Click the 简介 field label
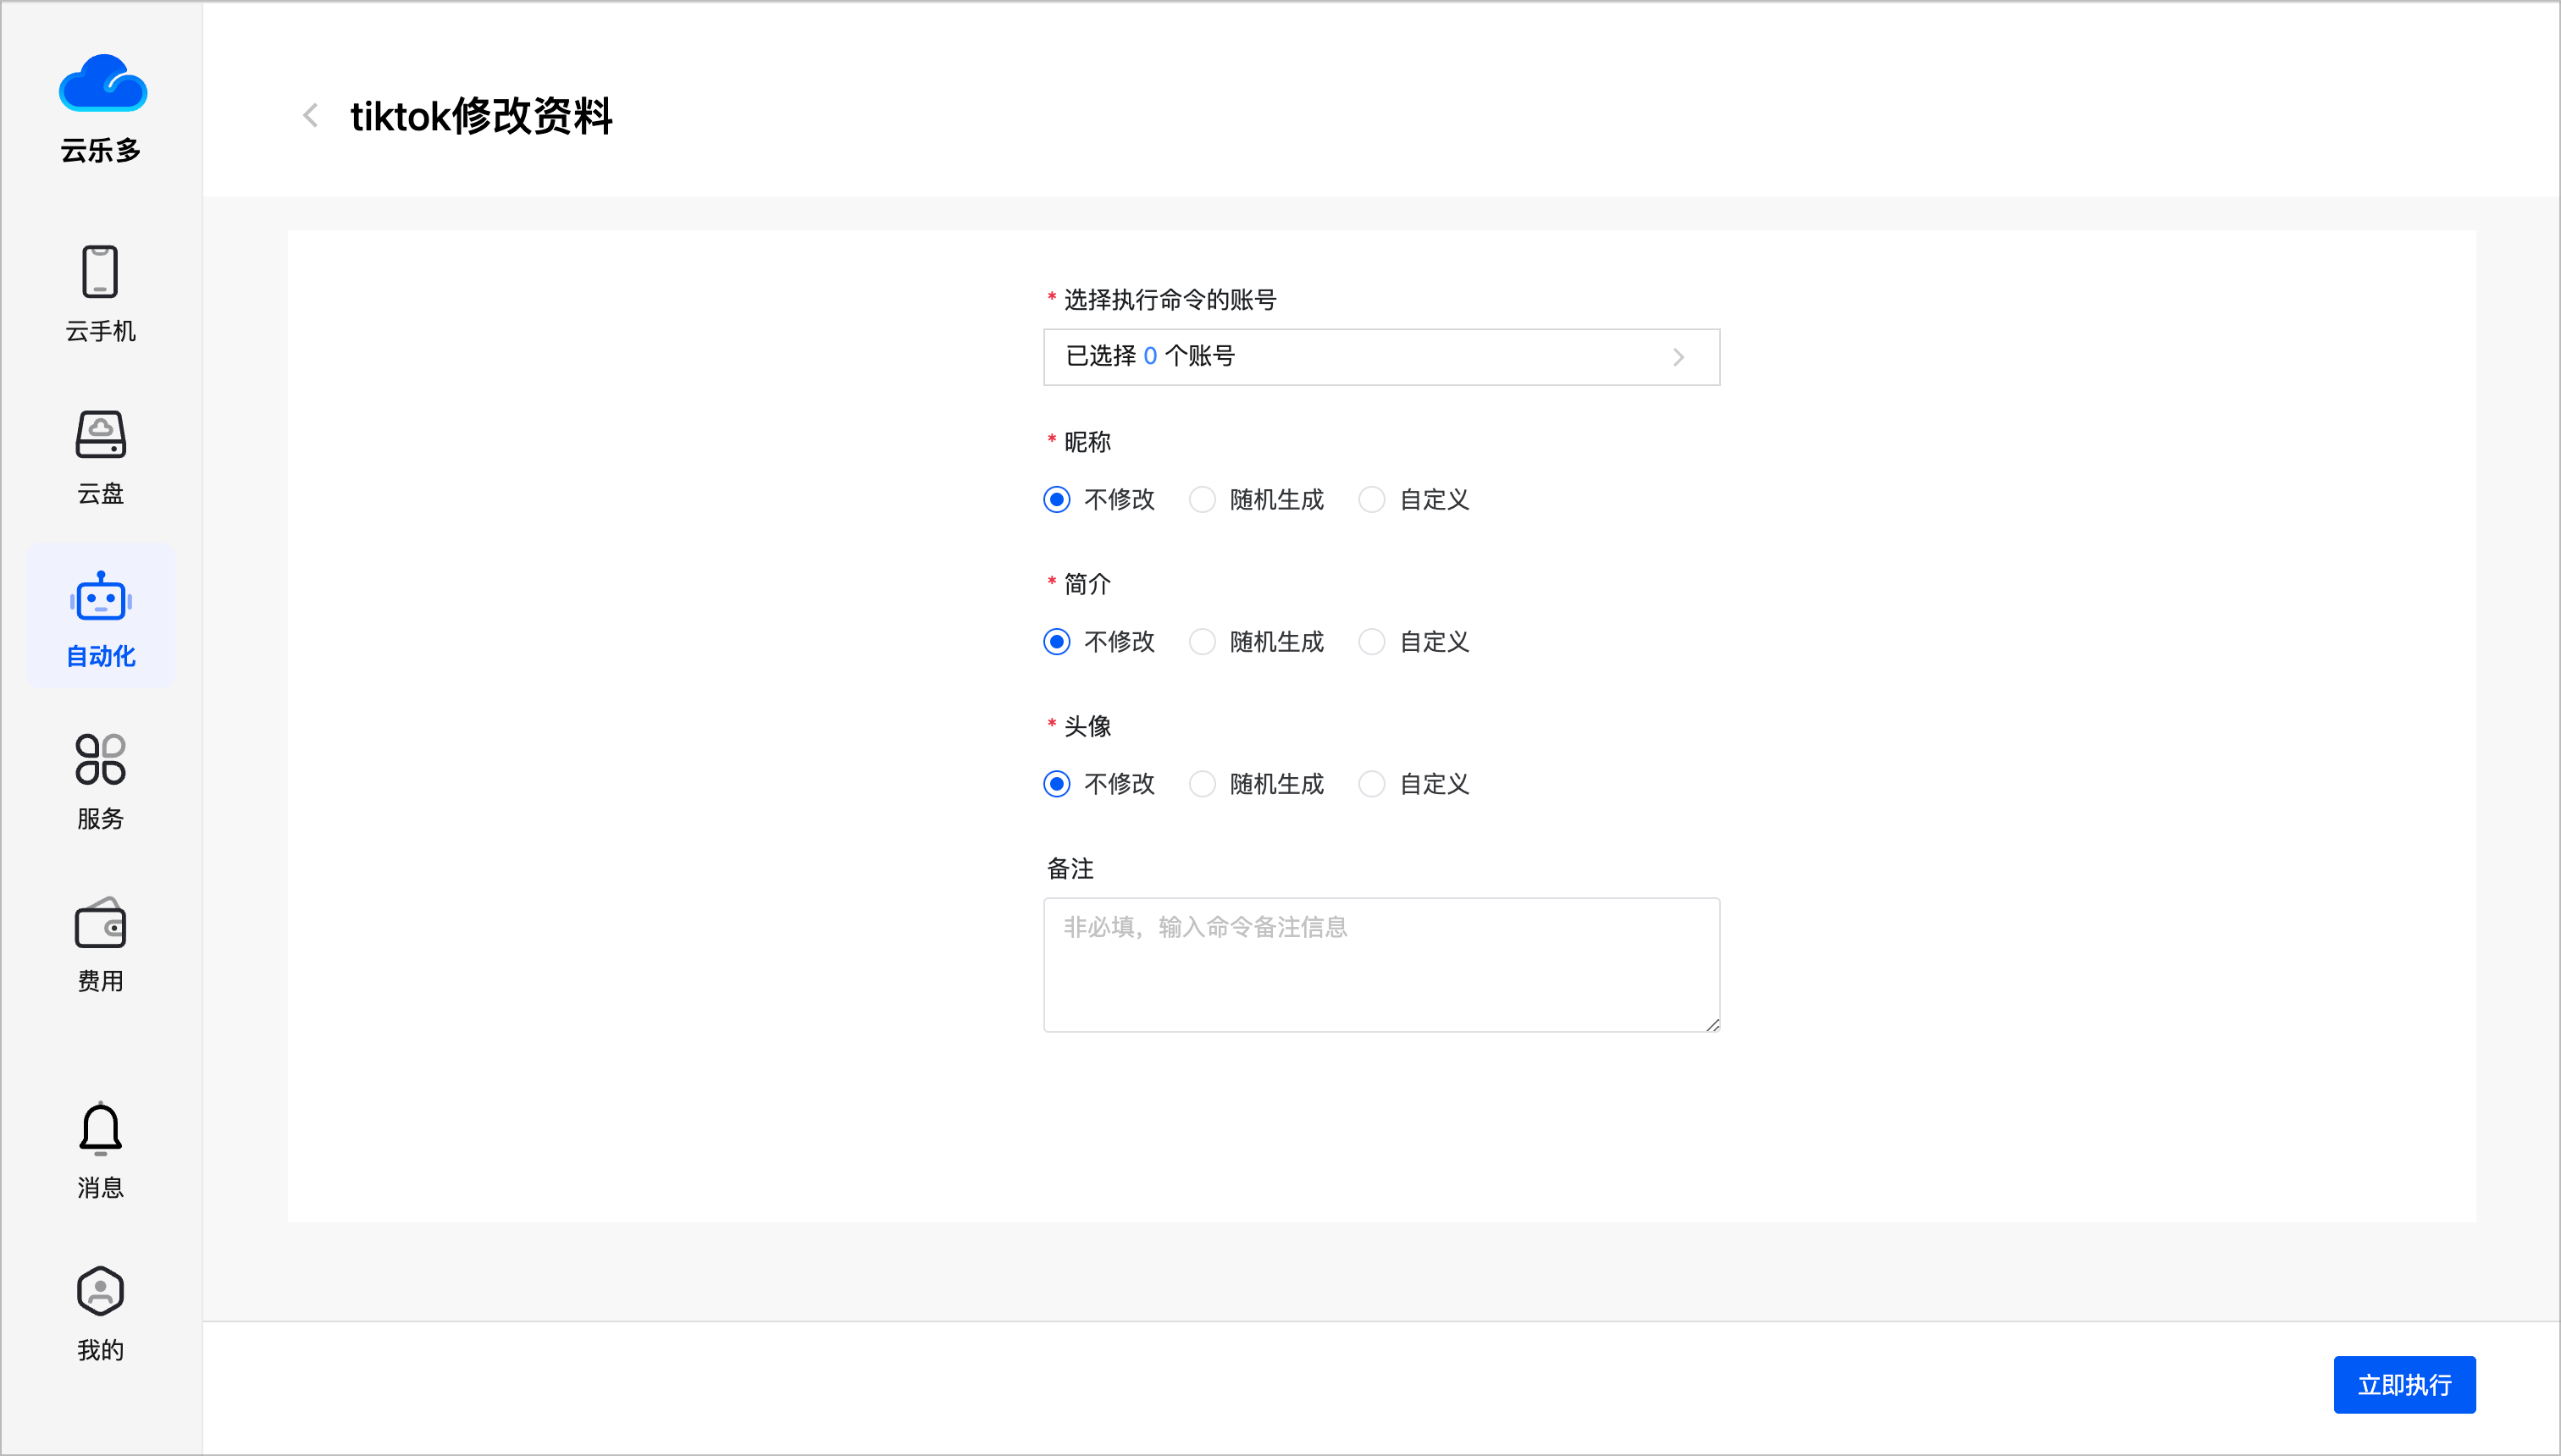This screenshot has height=1456, width=2561. [1087, 583]
